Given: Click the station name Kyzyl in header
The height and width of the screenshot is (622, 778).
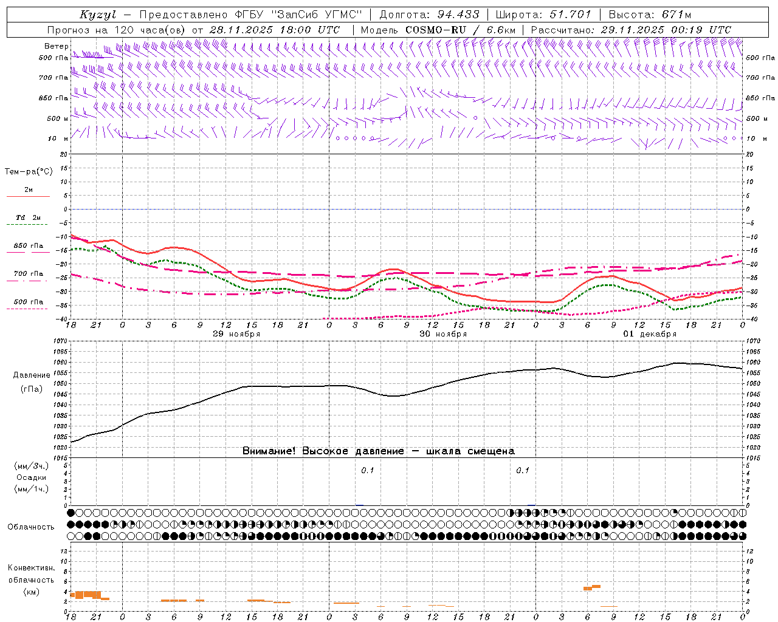Looking at the screenshot, I should click(x=98, y=15).
